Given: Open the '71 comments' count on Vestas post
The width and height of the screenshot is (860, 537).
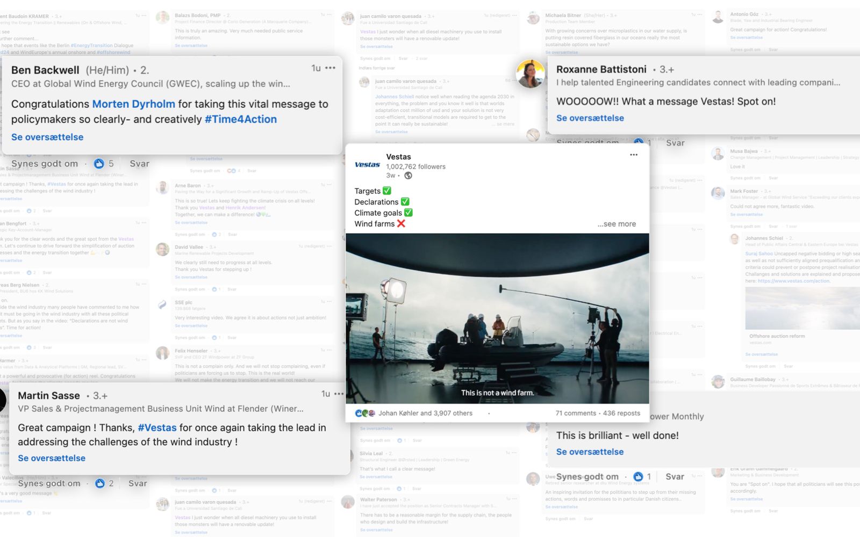Looking at the screenshot, I should tap(576, 413).
